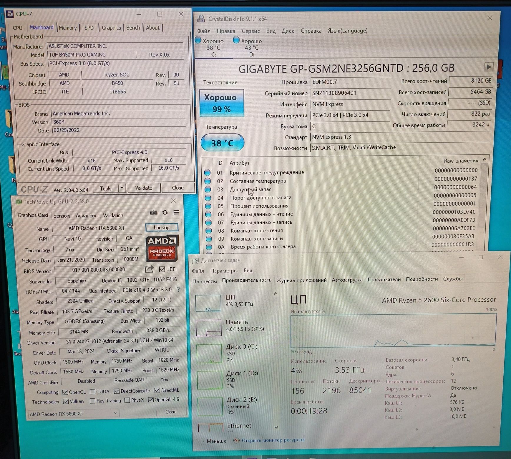Screen dimensions: 511x459
Task: Open Sensors tab in GPU-Z
Action: (62, 216)
